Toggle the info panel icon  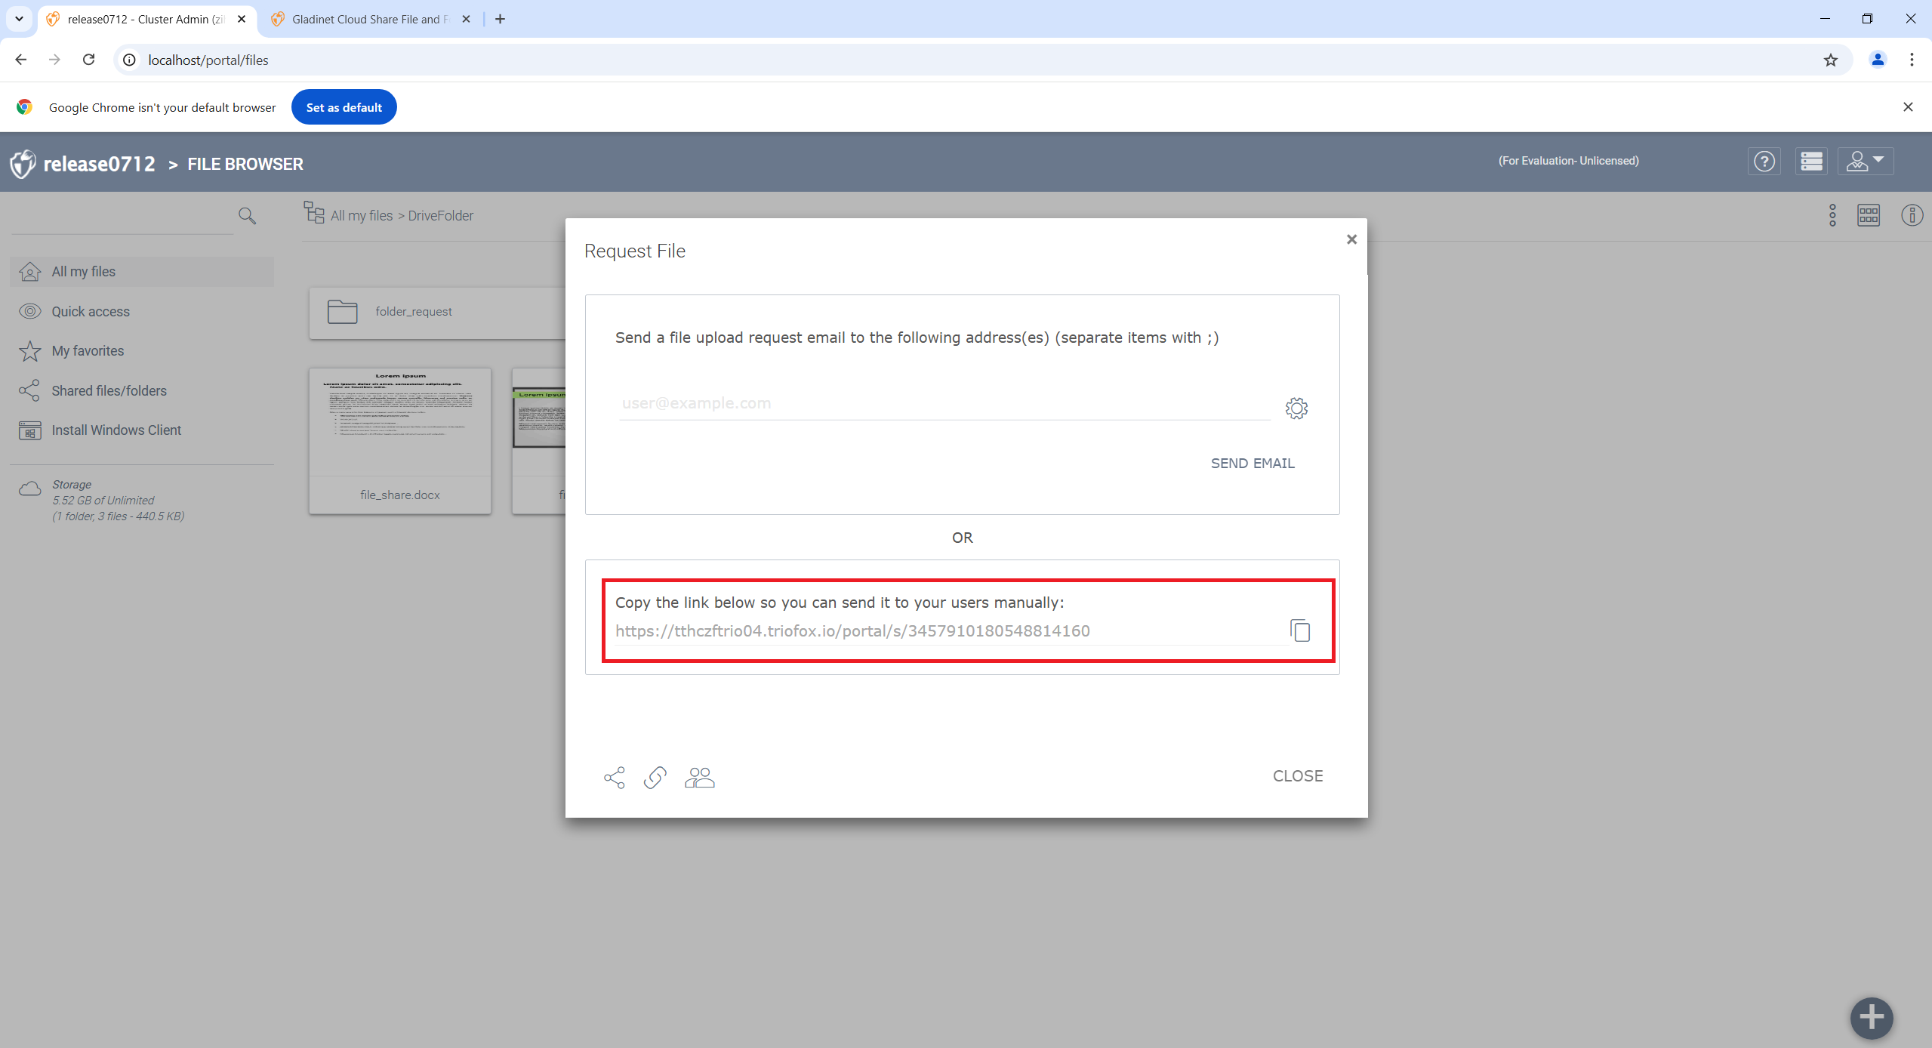(1912, 215)
